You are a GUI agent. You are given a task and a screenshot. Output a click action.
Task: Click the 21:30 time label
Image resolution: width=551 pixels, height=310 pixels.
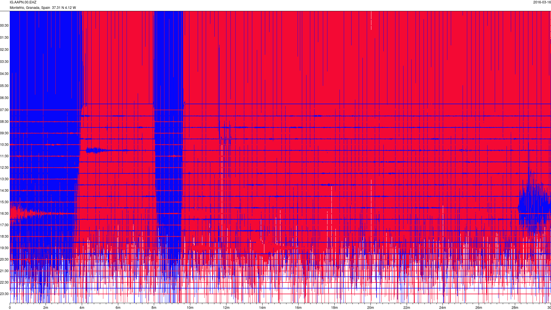[x=4, y=271]
